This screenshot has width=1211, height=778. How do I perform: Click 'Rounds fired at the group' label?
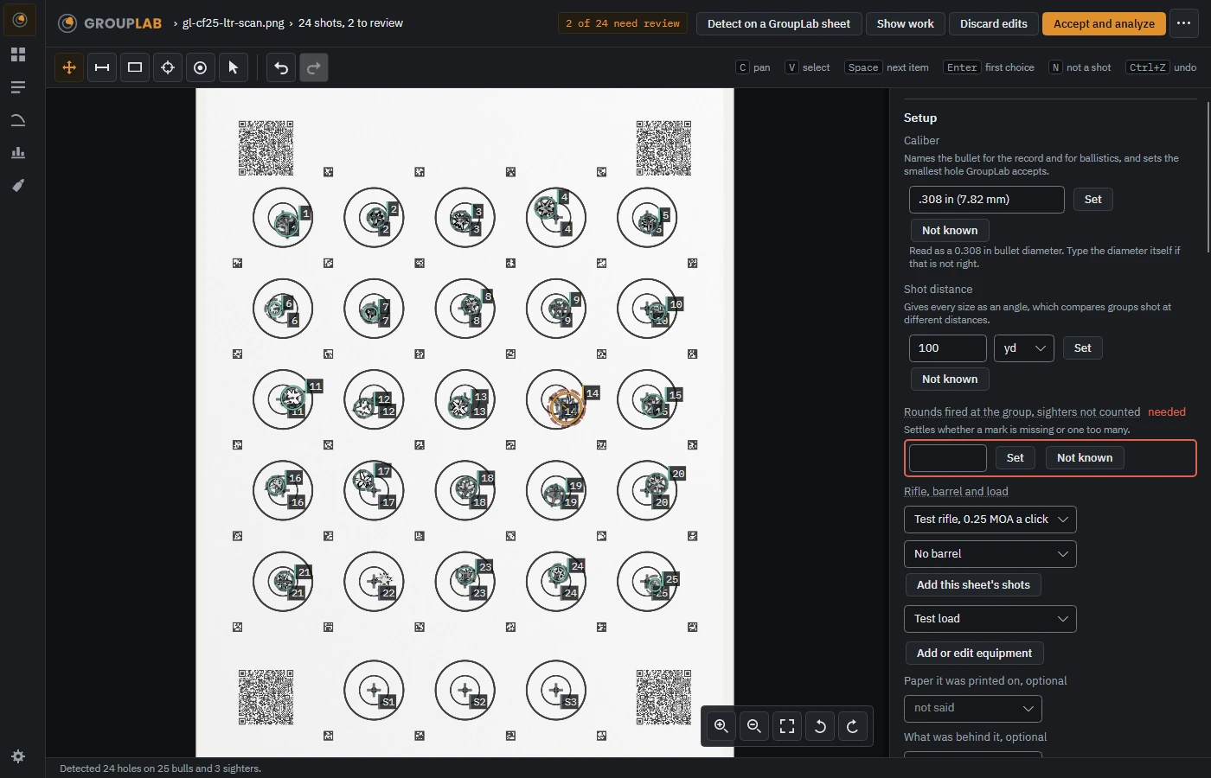pos(1022,412)
